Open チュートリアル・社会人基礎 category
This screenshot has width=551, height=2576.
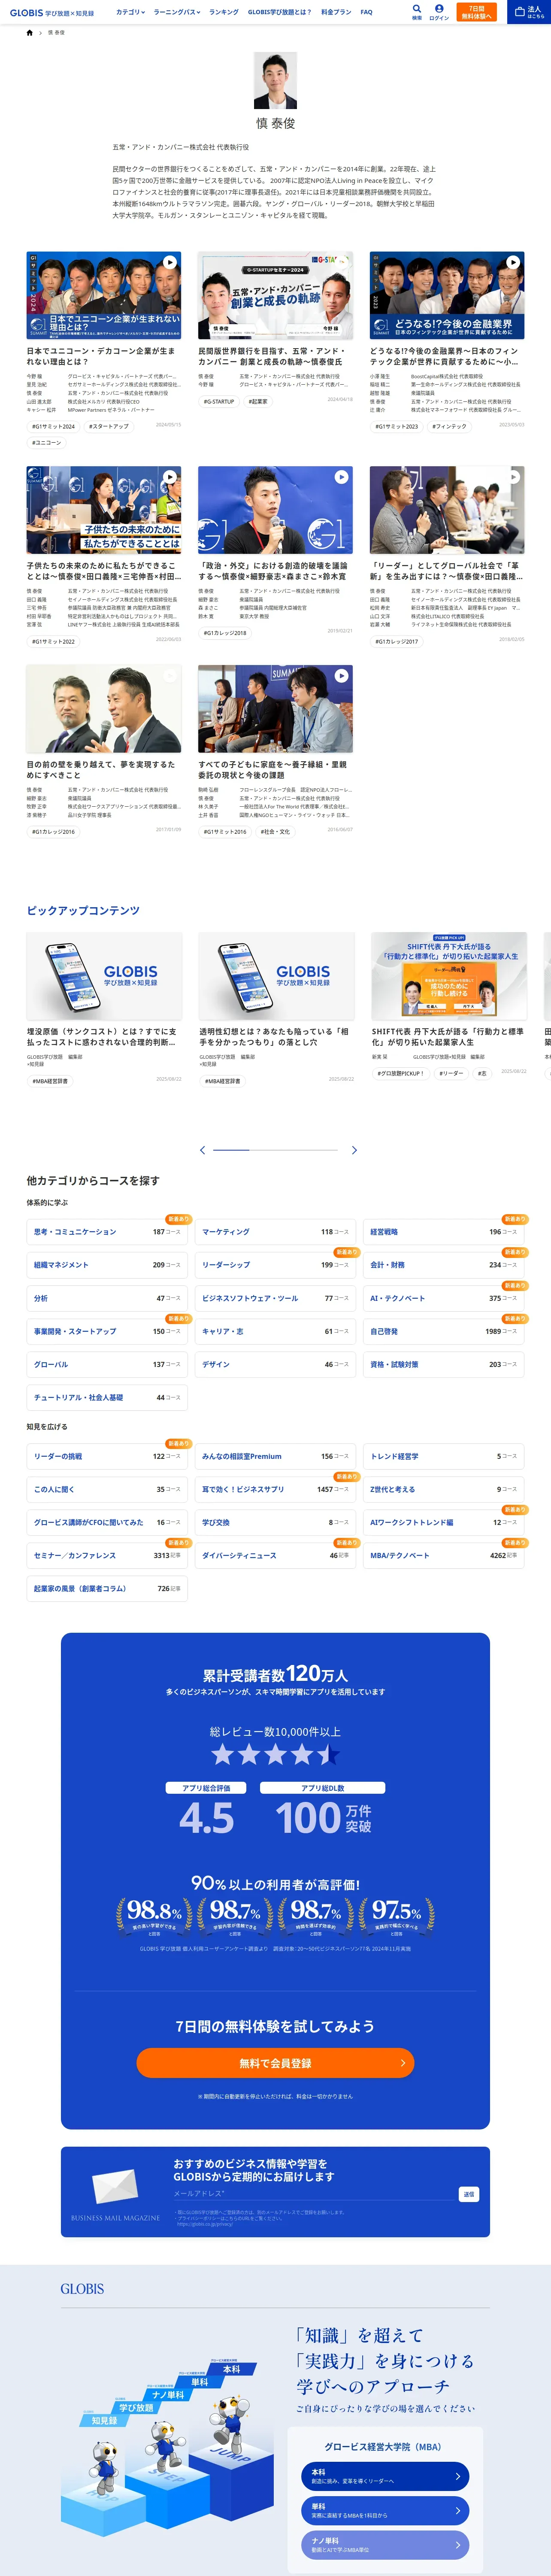pyautogui.click(x=107, y=1397)
